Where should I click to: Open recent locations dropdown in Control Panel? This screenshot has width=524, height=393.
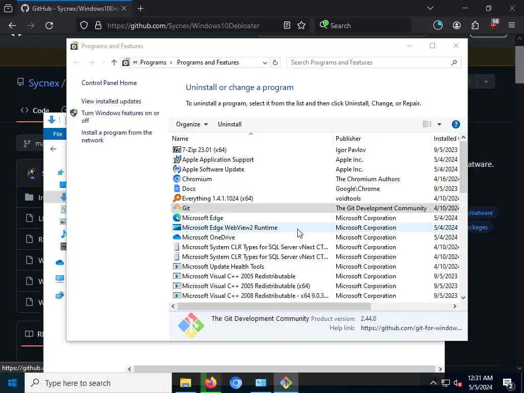tap(103, 62)
